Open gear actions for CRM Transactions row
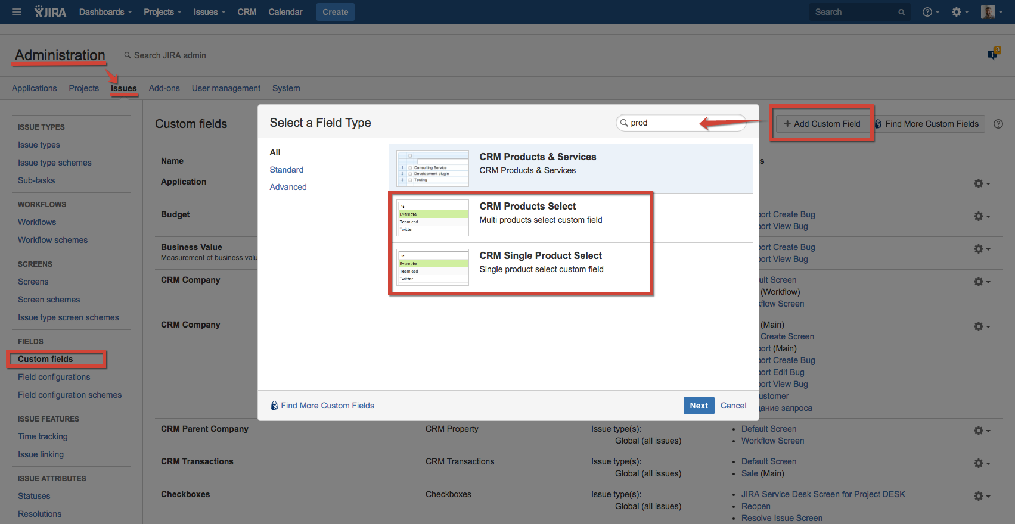The width and height of the screenshot is (1015, 524). (981, 463)
